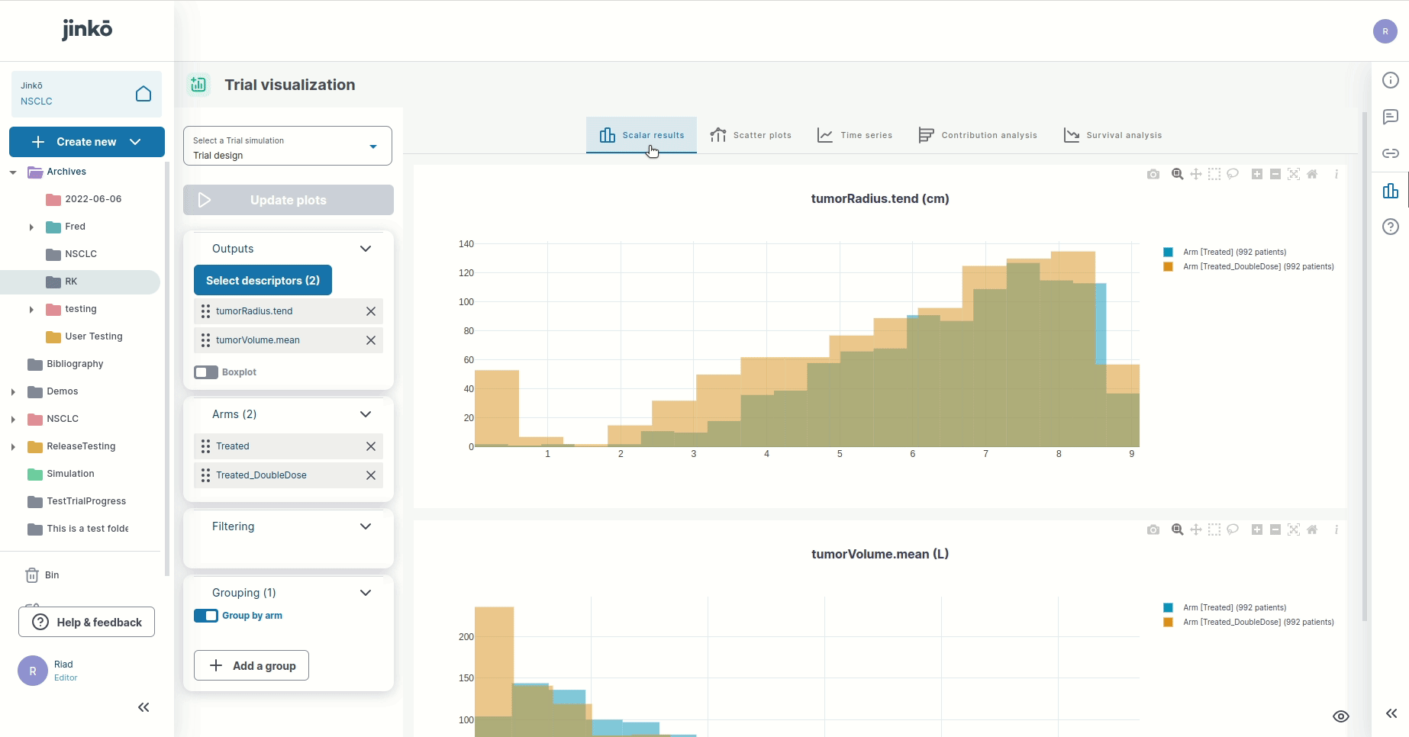
Task: Expand the Demos folder arrow
Action: coord(13,392)
